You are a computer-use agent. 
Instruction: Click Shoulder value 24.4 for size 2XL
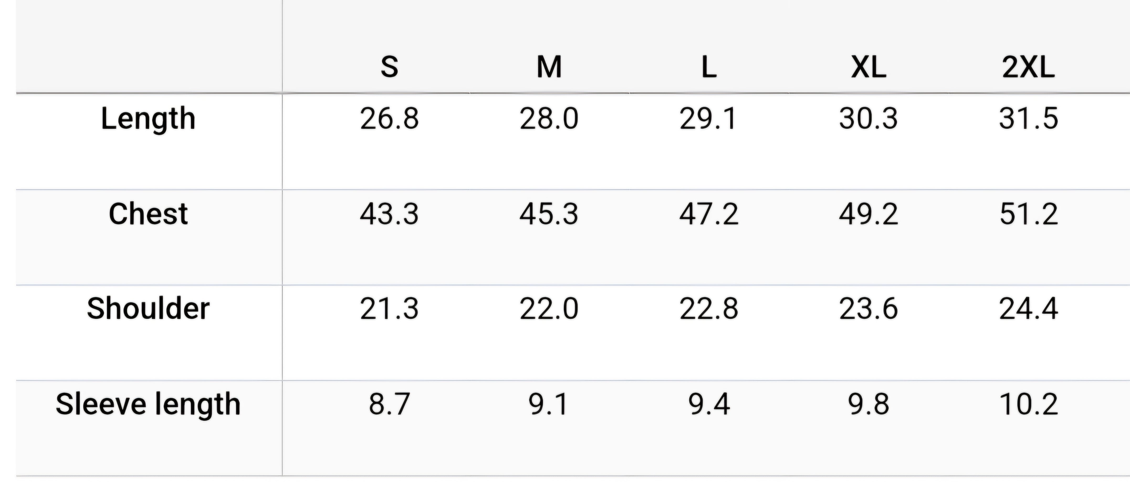click(1028, 308)
